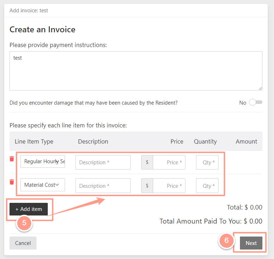This screenshot has height=259, width=274.
Task: Click the text area resize handle
Action: pyautogui.click(x=260, y=88)
